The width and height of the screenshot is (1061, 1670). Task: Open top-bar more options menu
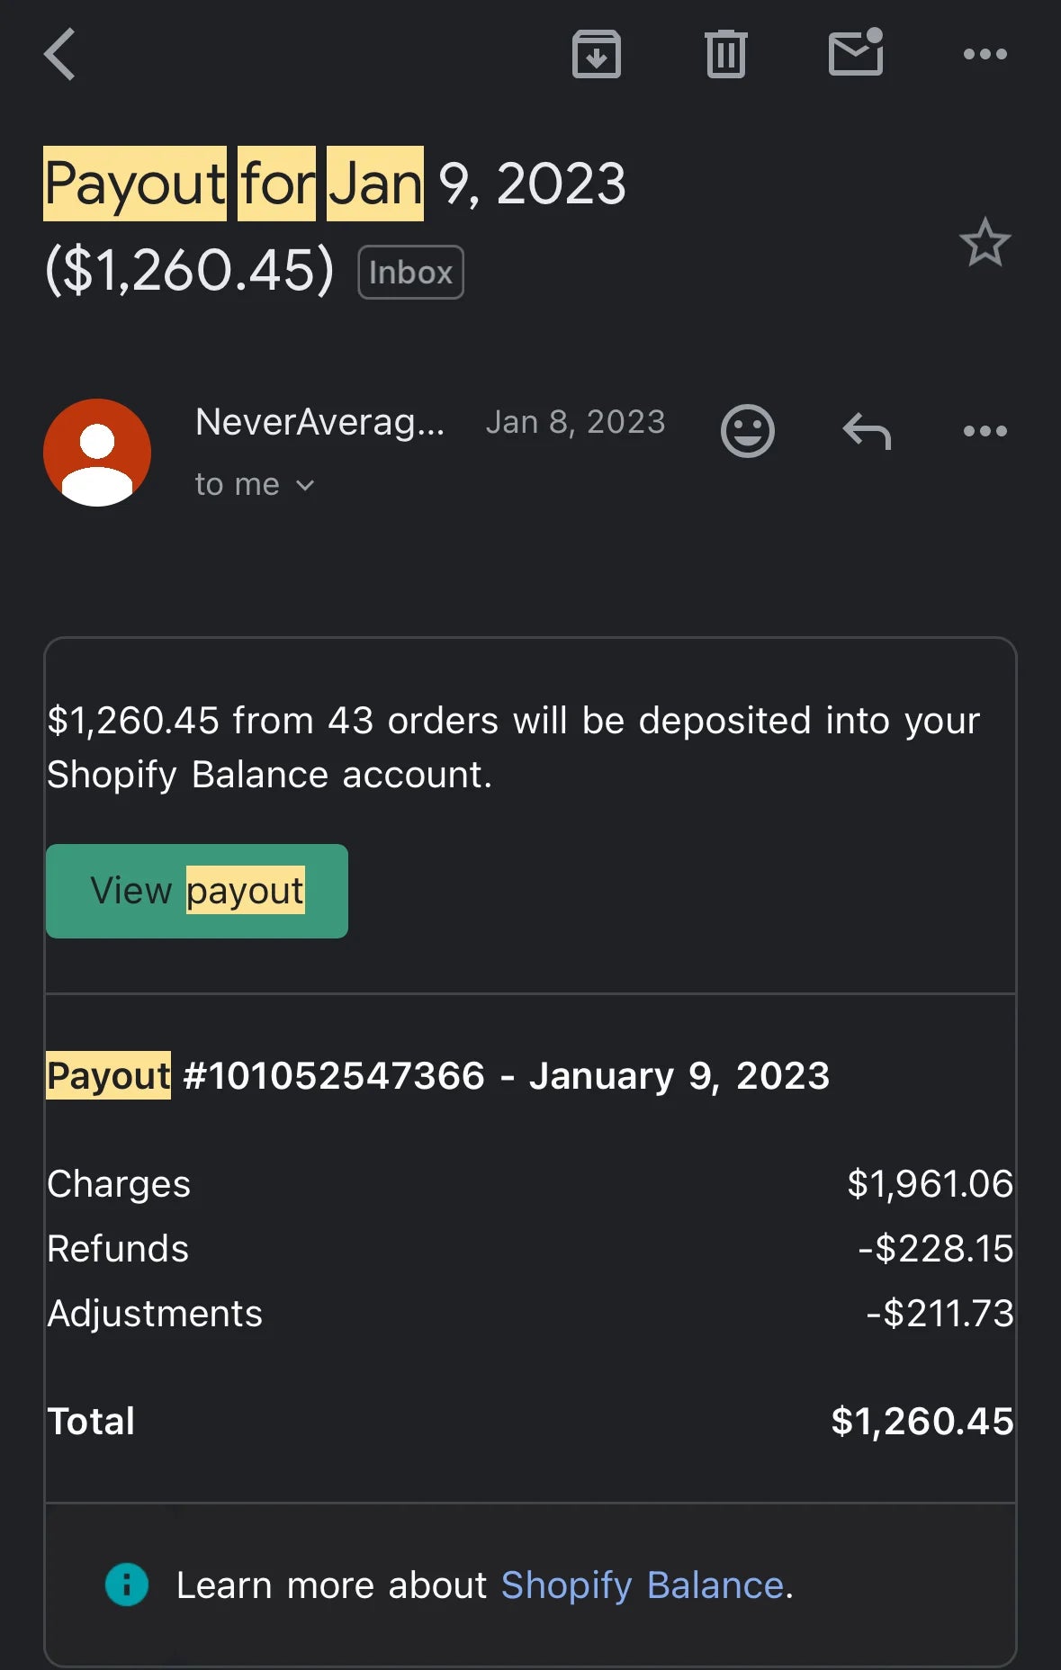[x=985, y=54]
